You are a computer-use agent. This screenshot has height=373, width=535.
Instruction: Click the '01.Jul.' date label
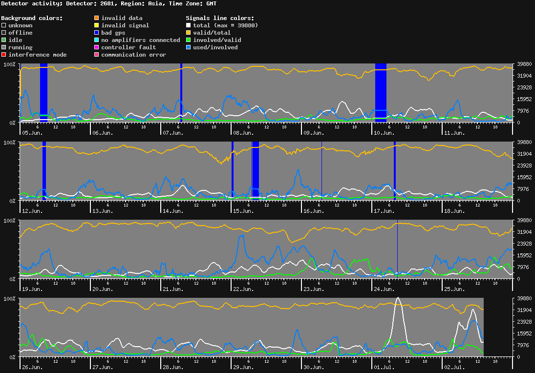coord(384,367)
